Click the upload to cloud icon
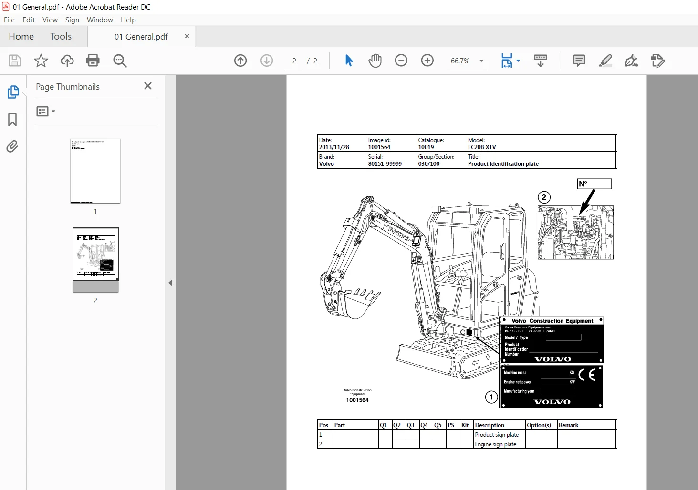This screenshot has width=698, height=490. coord(67,61)
